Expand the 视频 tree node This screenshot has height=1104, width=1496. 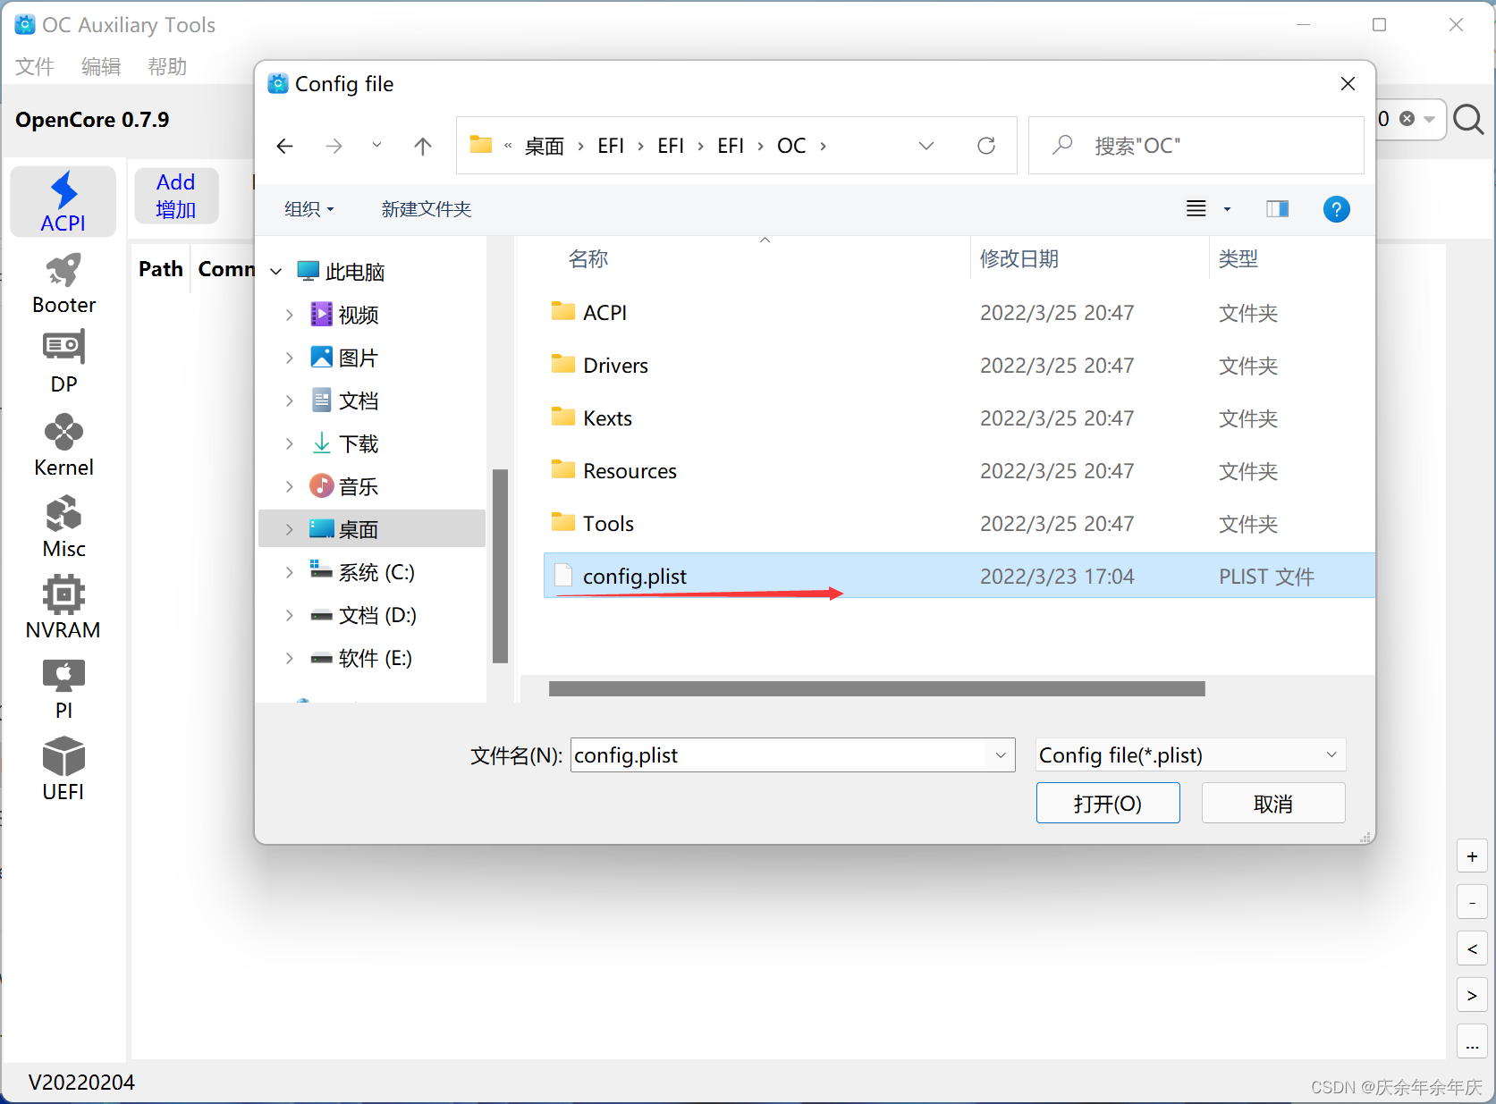click(289, 315)
